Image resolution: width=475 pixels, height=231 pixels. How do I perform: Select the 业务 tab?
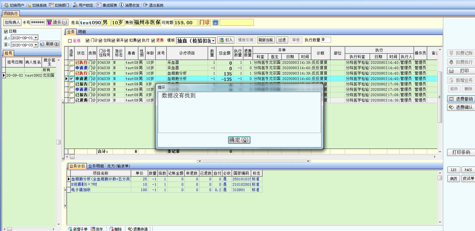(x=71, y=32)
